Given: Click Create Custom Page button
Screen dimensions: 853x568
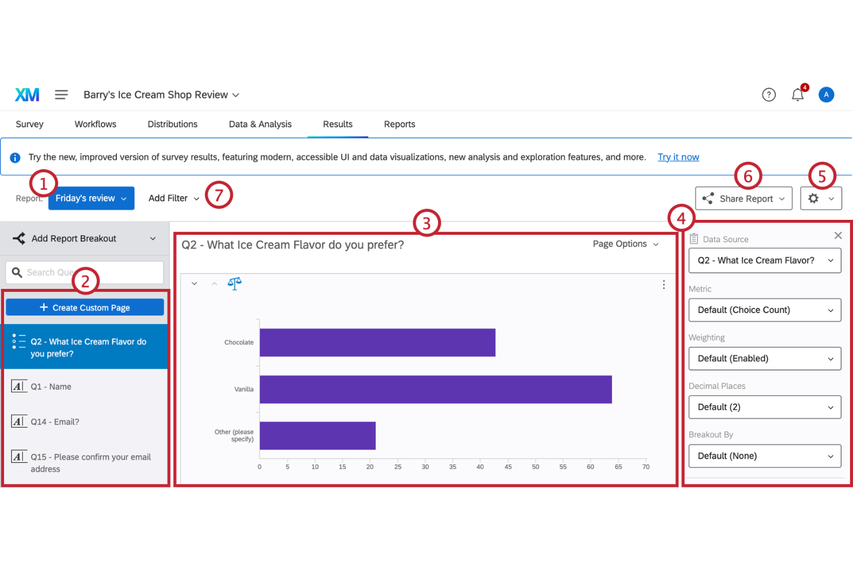Looking at the screenshot, I should tap(85, 308).
